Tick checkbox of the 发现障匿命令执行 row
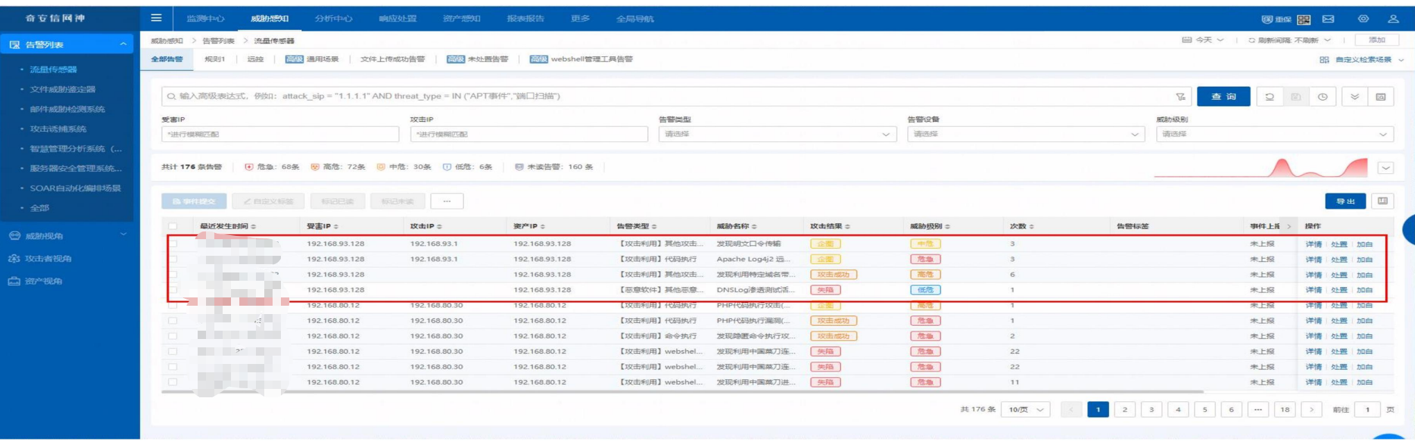The image size is (1415, 443). [173, 336]
